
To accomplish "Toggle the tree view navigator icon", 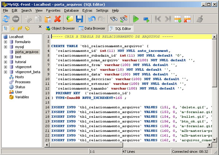I will point(5,28).
